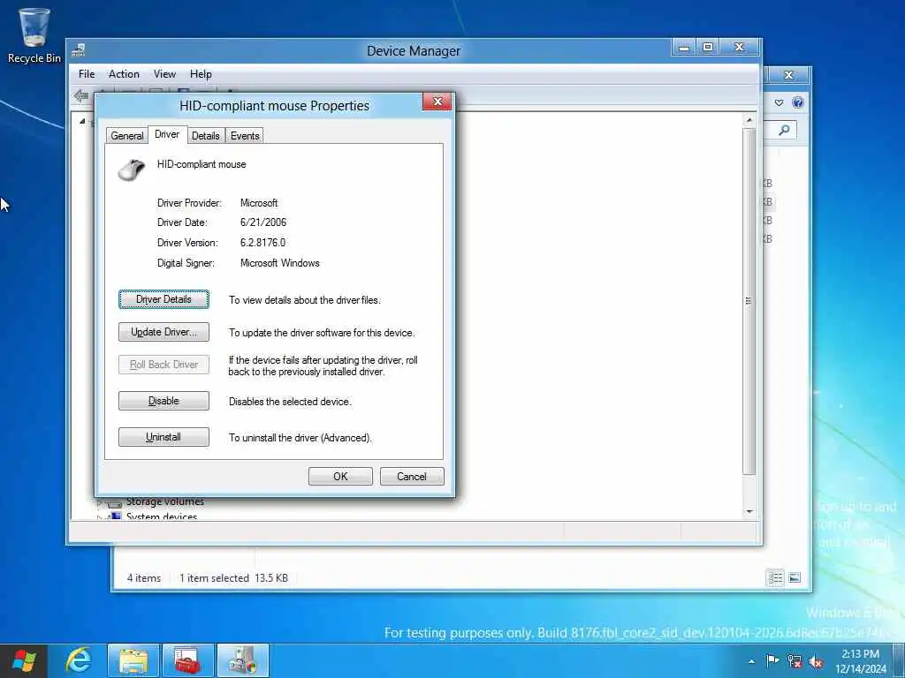Click the Uninstall button
The width and height of the screenshot is (905, 678).
tap(164, 437)
